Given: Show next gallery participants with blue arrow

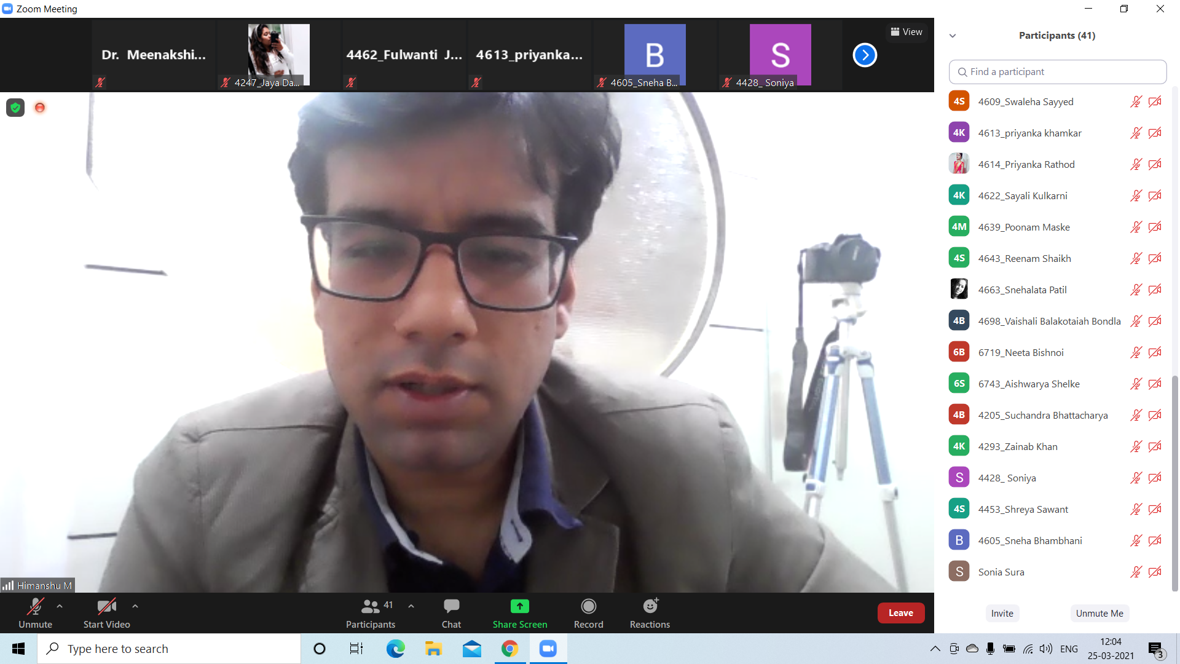Looking at the screenshot, I should tap(865, 55).
